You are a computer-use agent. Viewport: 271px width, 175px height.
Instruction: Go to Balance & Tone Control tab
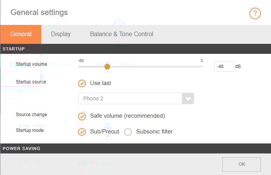tap(121, 34)
